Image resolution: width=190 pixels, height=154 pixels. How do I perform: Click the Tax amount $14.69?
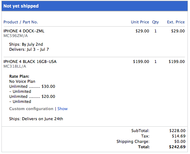coord(178,136)
